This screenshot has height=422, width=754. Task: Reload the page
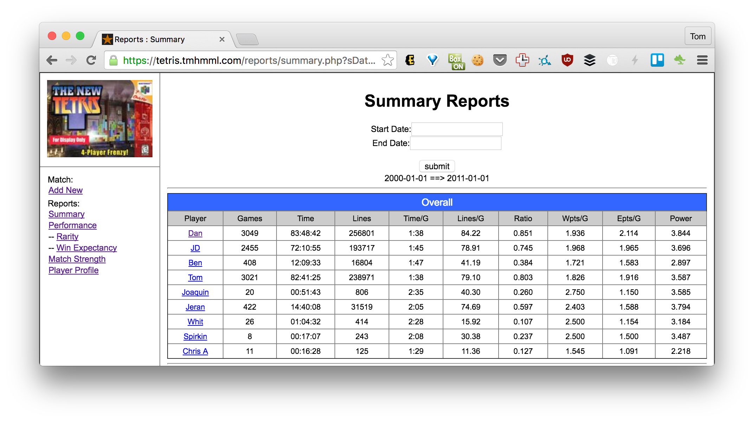(x=91, y=60)
